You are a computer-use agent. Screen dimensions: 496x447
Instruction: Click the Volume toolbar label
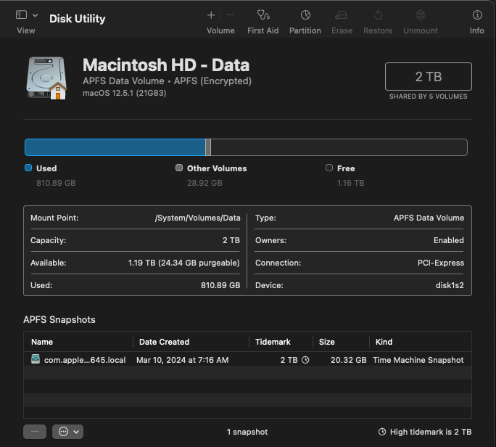tap(220, 30)
